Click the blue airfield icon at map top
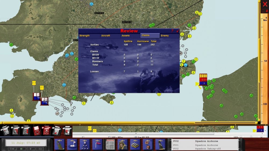269x151 pixels. pyautogui.click(x=91, y=4)
